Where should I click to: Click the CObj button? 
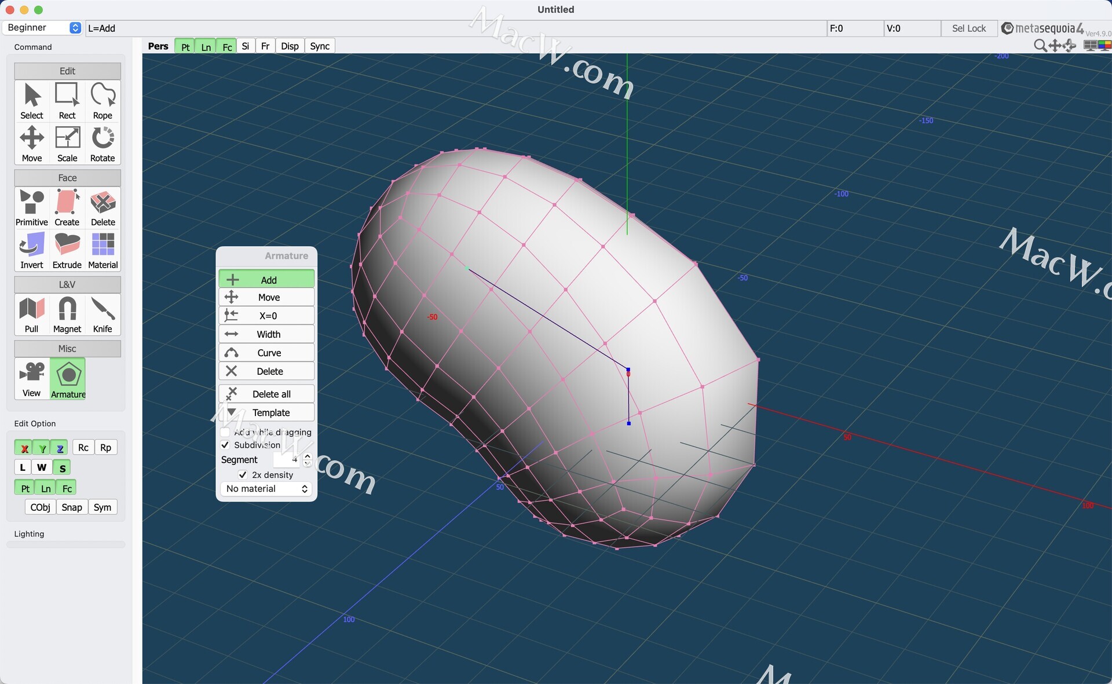(41, 507)
